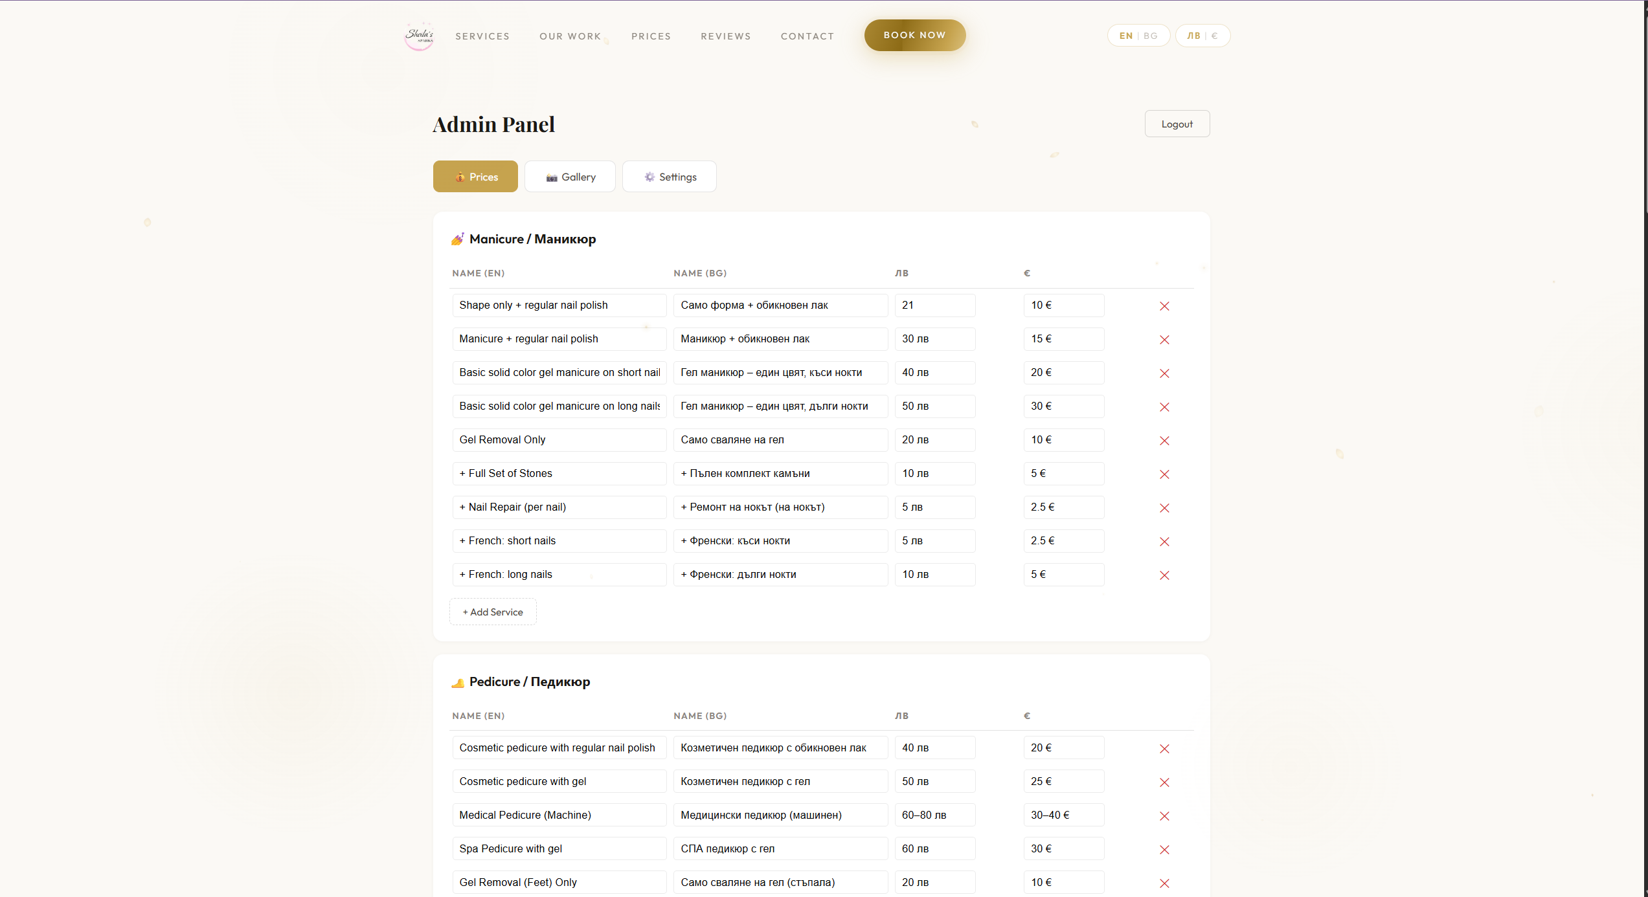Switch site language to BG

click(1151, 36)
